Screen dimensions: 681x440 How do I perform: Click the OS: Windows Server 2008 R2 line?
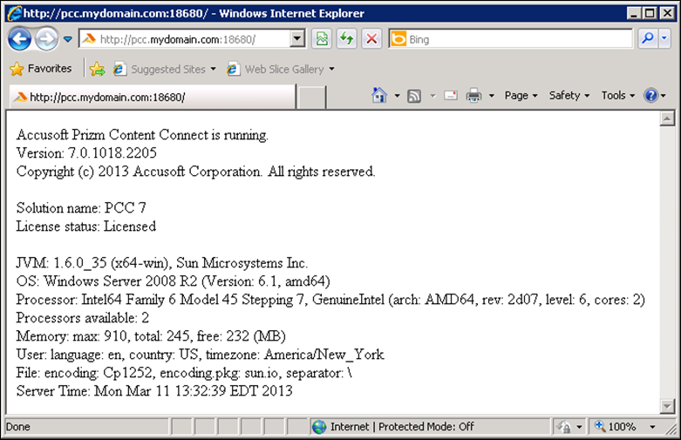[x=173, y=281]
